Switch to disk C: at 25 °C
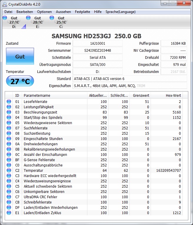This screenshot has width=193, height=225. click(61, 22)
